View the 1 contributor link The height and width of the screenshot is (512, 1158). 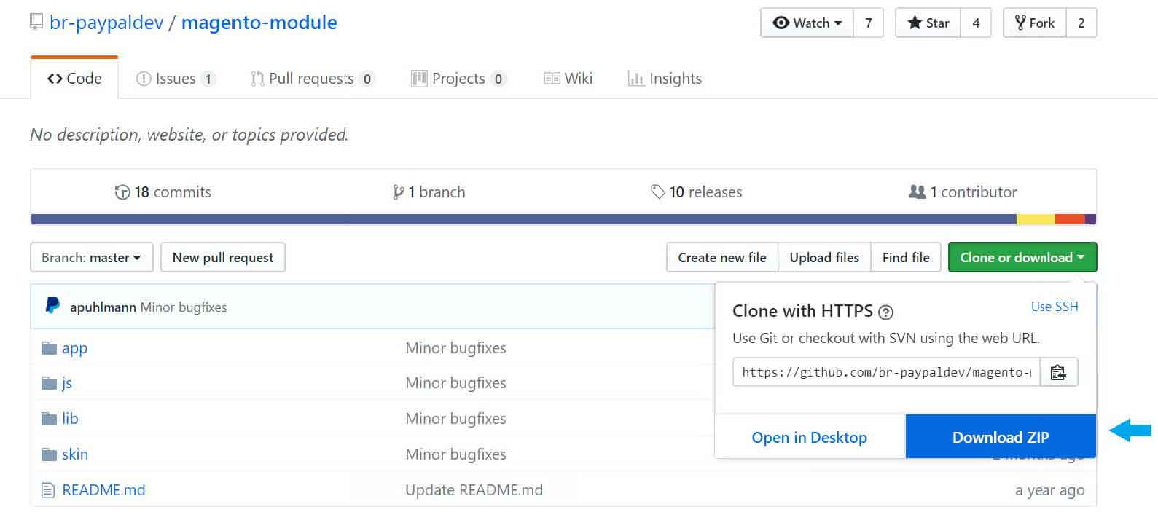963,192
